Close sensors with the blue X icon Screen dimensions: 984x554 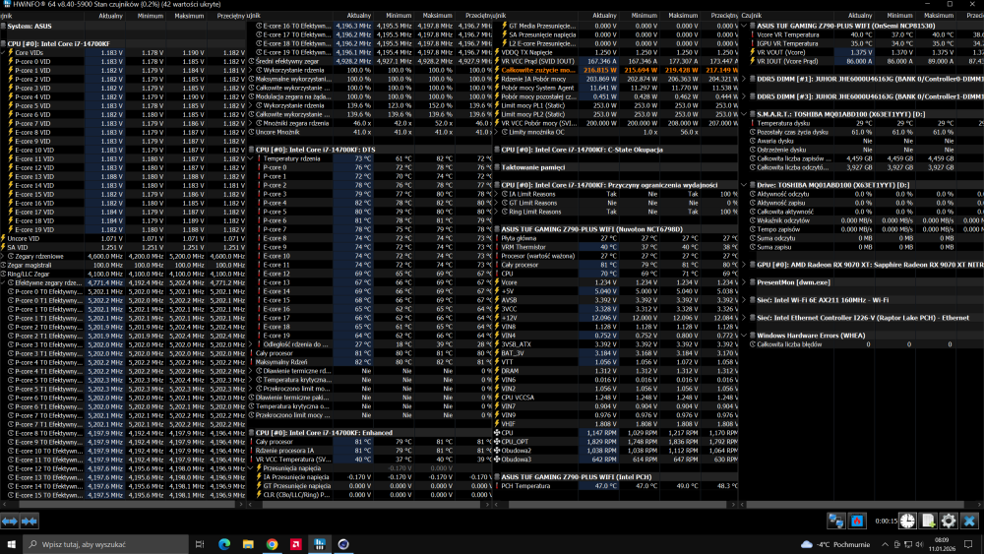coord(971,521)
